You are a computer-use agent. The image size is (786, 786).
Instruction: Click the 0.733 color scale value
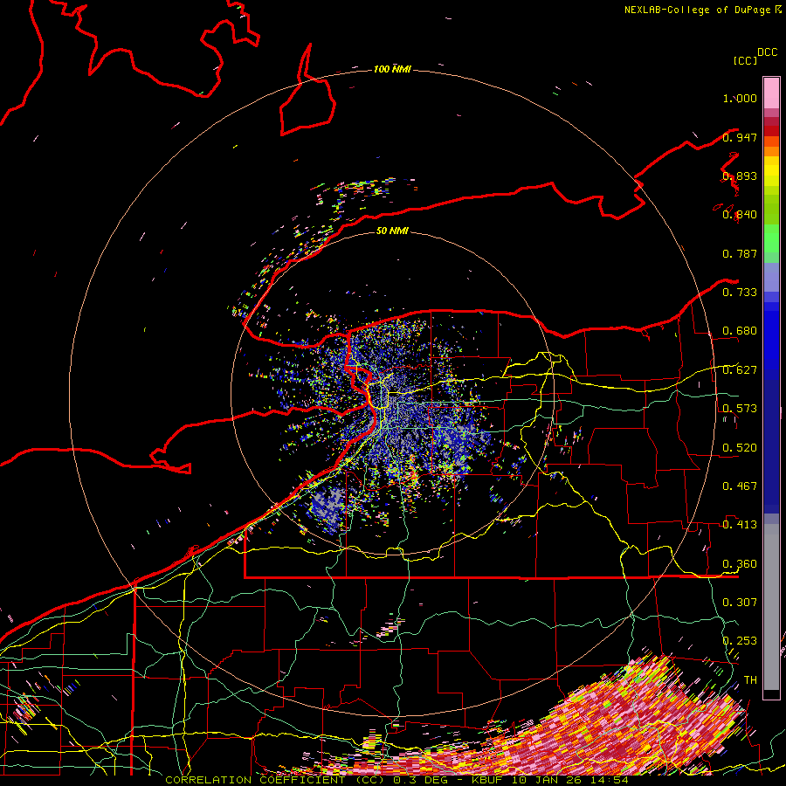click(740, 293)
